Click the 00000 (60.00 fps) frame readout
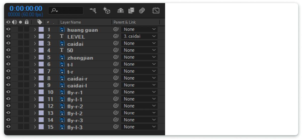This screenshot has height=140, width=302. [x=25, y=15]
